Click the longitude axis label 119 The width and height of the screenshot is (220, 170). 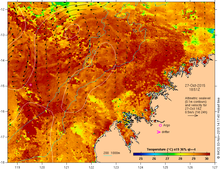17,167
